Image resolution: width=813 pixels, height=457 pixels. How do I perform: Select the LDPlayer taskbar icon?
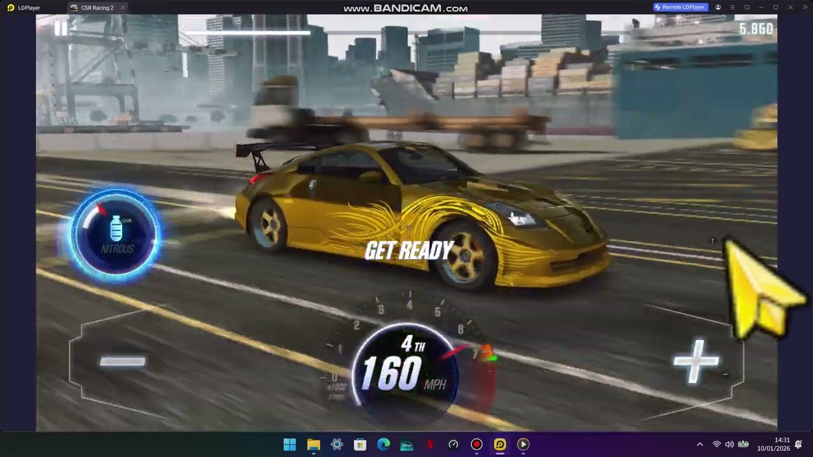(x=500, y=444)
